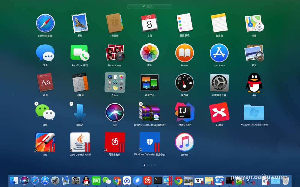Viewport: 300px width, 187px height.
Task: Open Baidu Netdisk in the Dock
Action: [x=127, y=180]
